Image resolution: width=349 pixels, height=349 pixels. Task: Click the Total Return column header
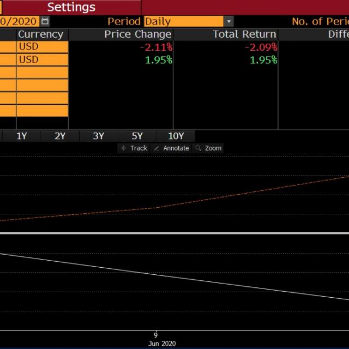tap(244, 34)
